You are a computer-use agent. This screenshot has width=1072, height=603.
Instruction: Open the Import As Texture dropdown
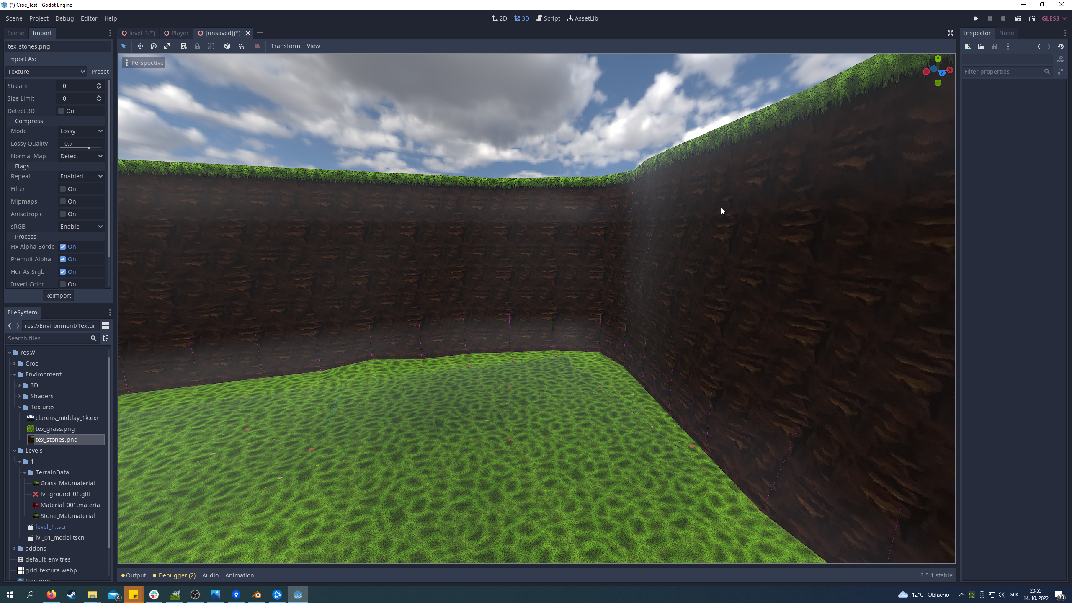(46, 72)
